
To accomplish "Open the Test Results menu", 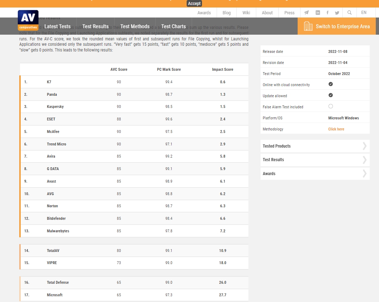I will [96, 26].
